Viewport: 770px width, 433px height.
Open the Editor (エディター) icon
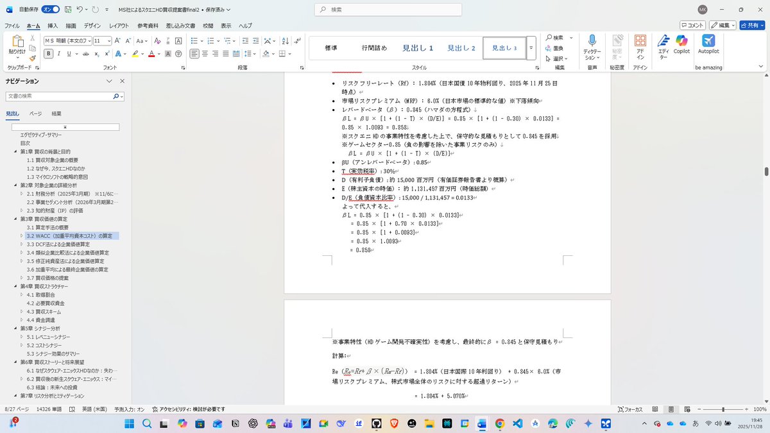[x=663, y=40]
